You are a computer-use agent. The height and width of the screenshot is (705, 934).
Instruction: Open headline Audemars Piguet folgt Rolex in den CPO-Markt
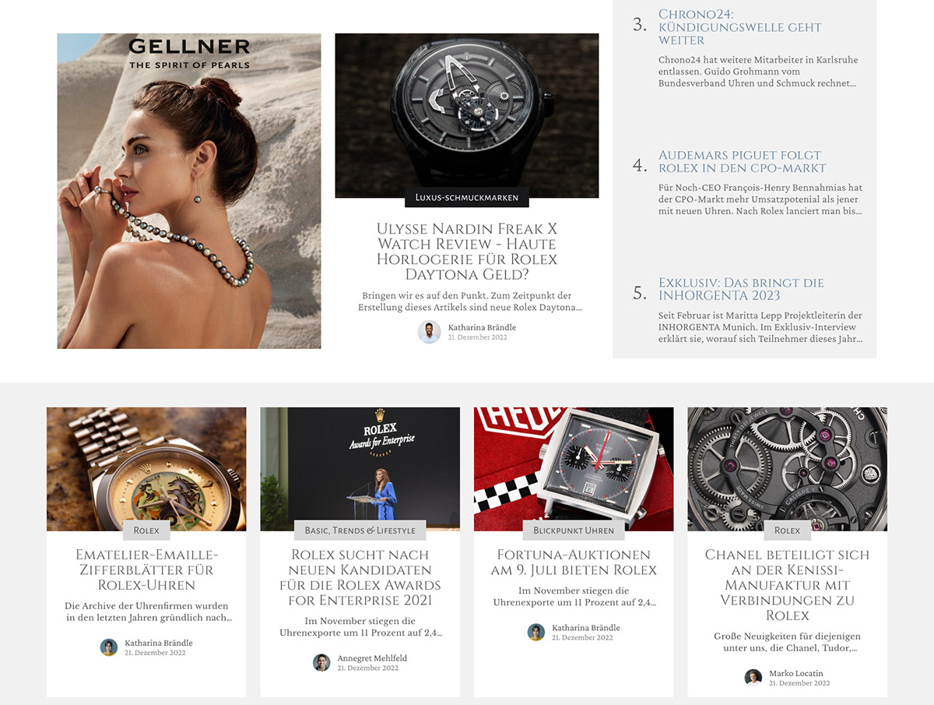click(742, 161)
